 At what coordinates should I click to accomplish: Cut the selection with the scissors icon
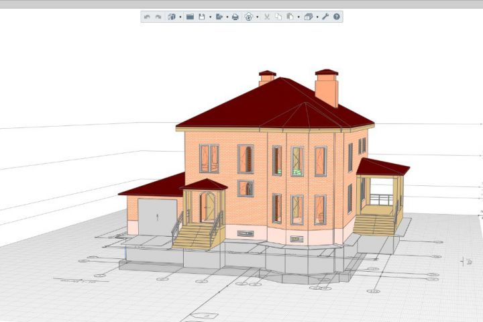(x=267, y=17)
